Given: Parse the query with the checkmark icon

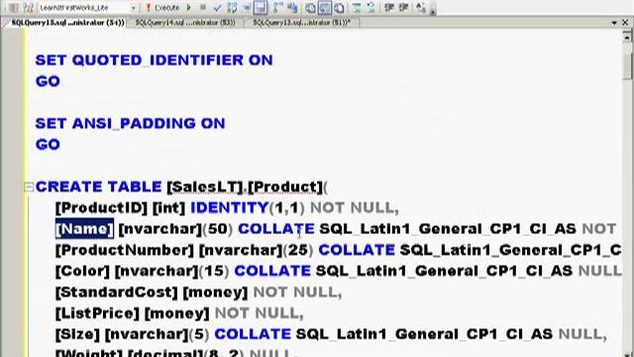Looking at the screenshot, I should pyautogui.click(x=217, y=7).
